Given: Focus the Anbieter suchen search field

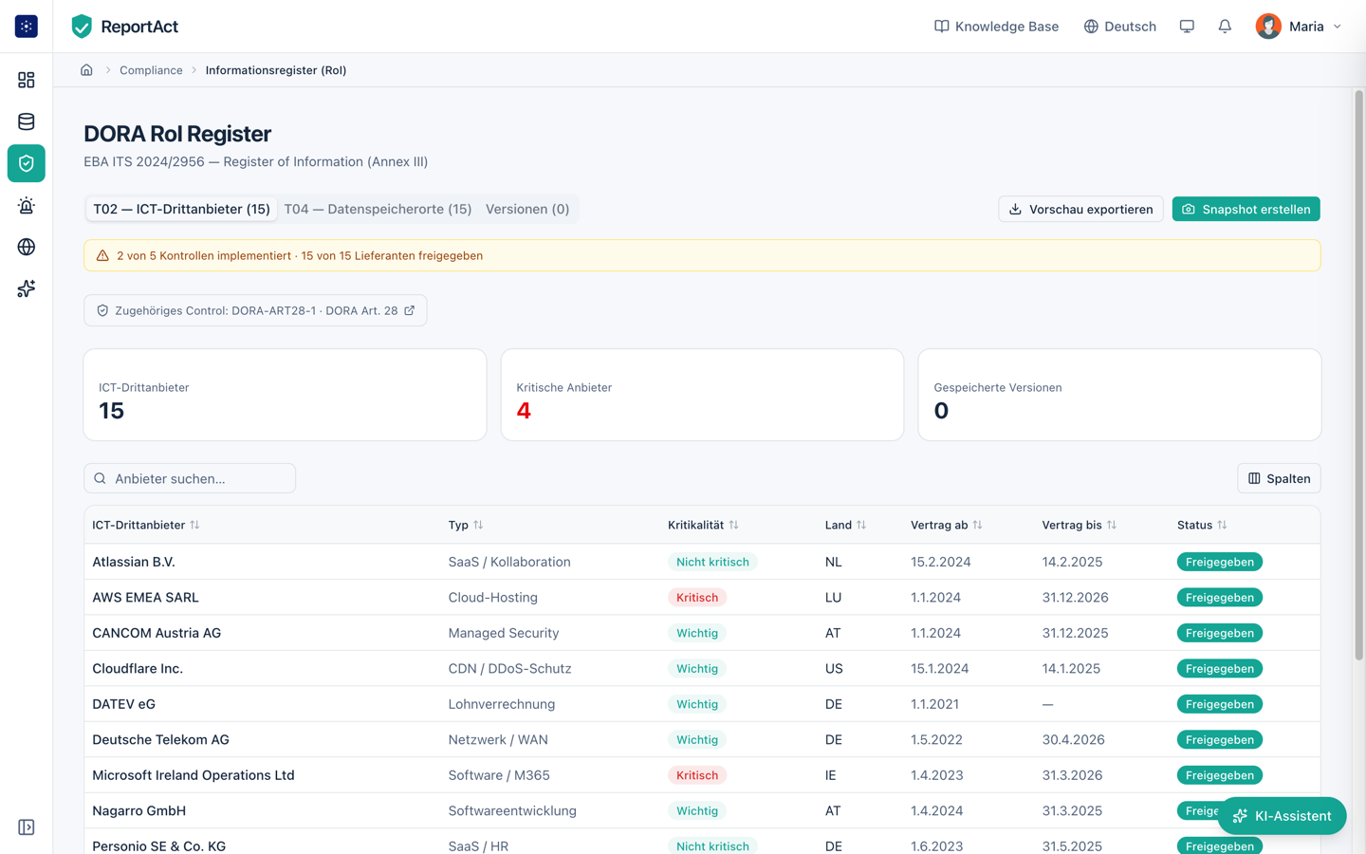Looking at the screenshot, I should [190, 478].
